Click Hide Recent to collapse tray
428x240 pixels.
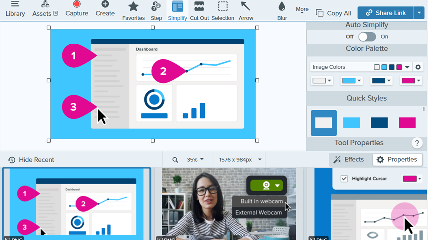point(31,160)
